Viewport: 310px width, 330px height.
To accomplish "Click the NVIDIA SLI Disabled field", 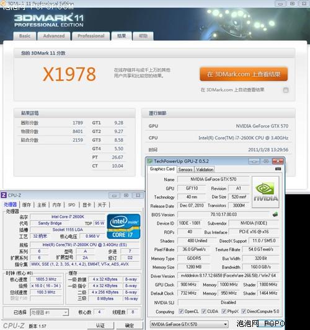I will 228,302.
